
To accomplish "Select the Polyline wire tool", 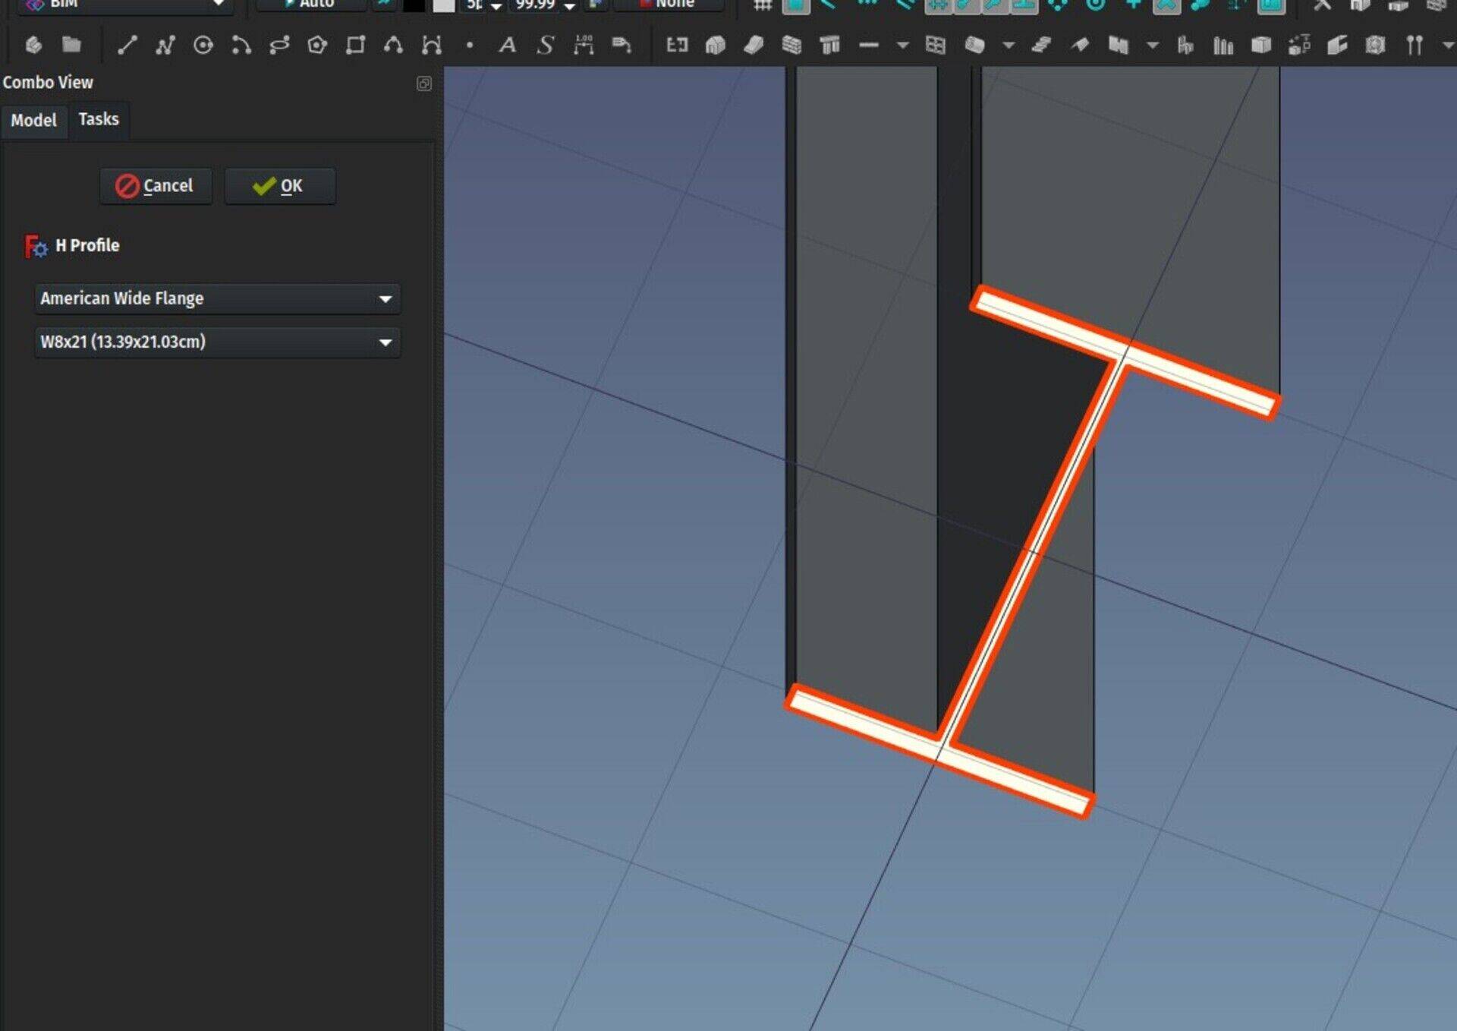I will 165,46.
